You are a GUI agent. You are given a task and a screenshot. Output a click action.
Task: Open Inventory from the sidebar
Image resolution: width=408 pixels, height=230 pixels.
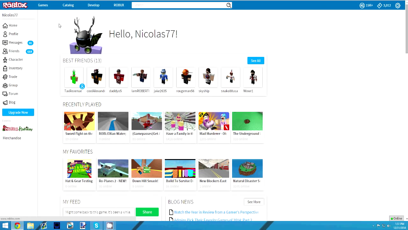pyautogui.click(x=15, y=68)
